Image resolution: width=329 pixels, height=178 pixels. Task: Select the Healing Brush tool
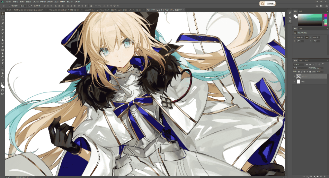[x=2, y=33]
